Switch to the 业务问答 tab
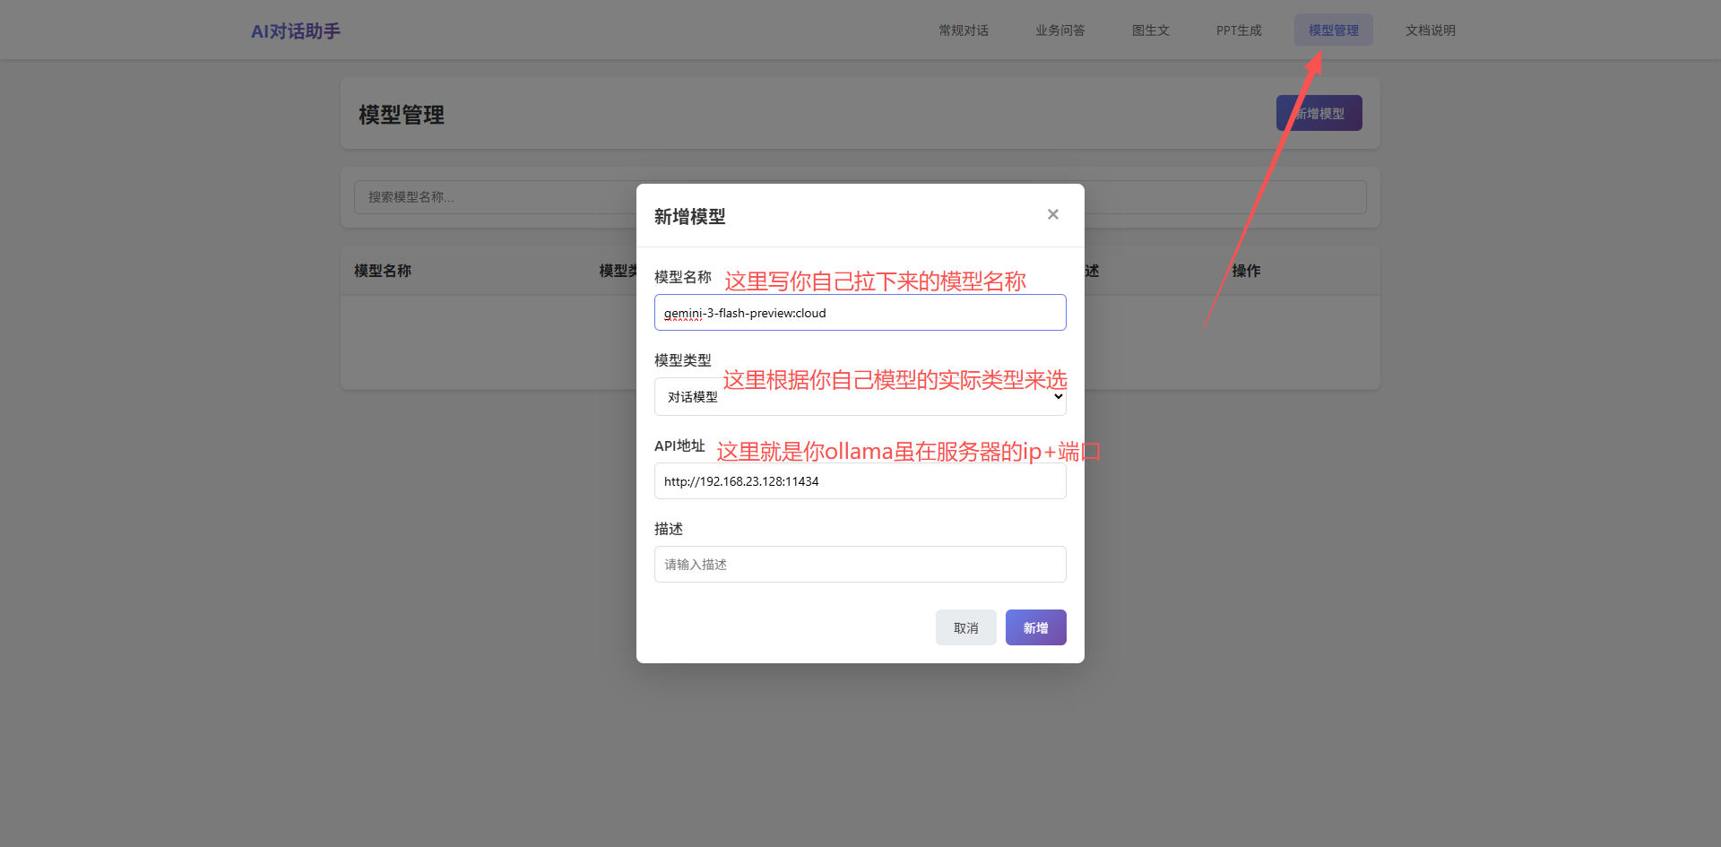 1060,30
